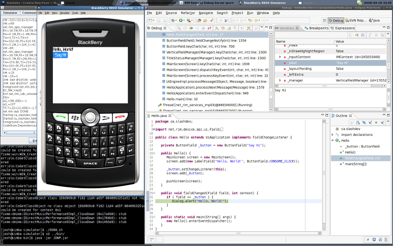Click the Step Over icon
Image resolution: width=393 pixels, height=246 pixels.
223,28
